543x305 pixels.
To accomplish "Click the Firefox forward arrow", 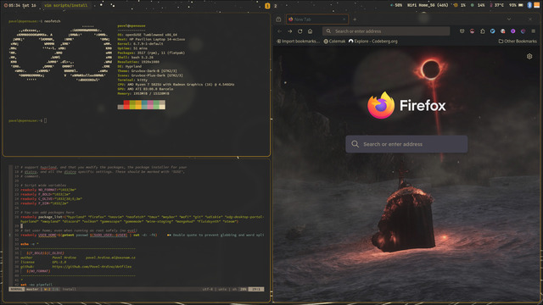I will (x=290, y=31).
